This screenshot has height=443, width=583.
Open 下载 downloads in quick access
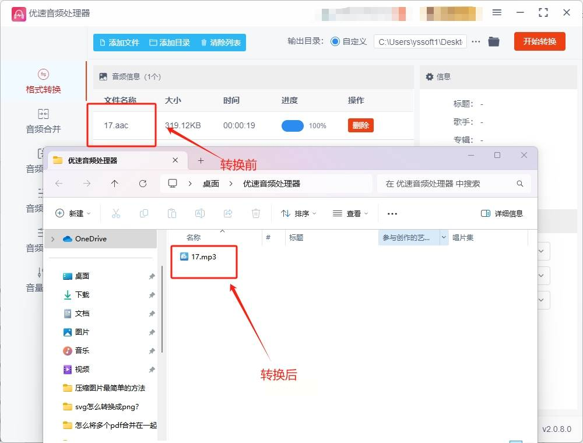[x=82, y=295]
